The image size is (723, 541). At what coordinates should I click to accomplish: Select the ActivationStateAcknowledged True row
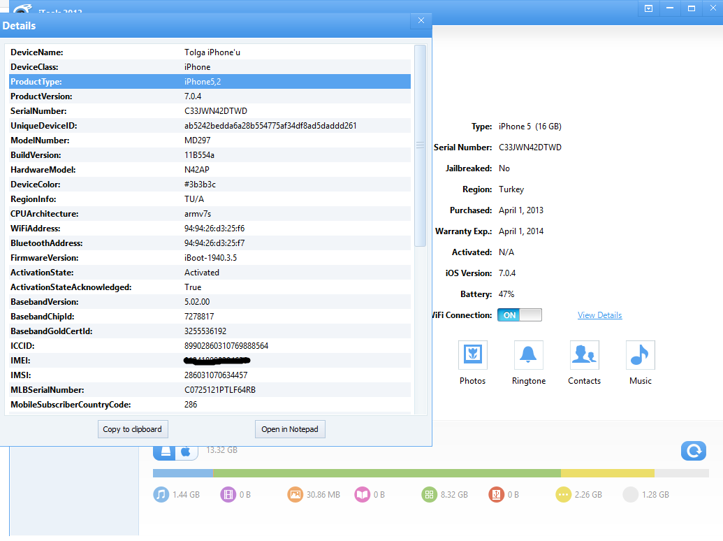[x=210, y=287]
